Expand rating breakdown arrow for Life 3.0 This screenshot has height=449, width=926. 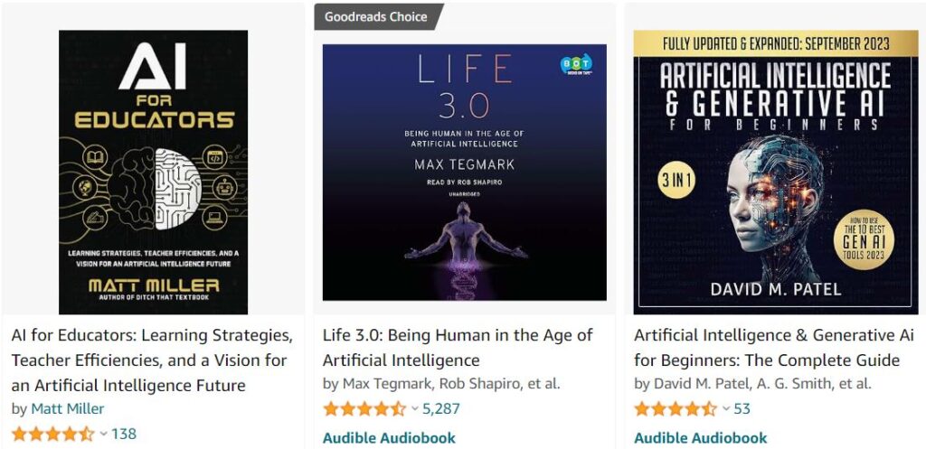tap(415, 409)
